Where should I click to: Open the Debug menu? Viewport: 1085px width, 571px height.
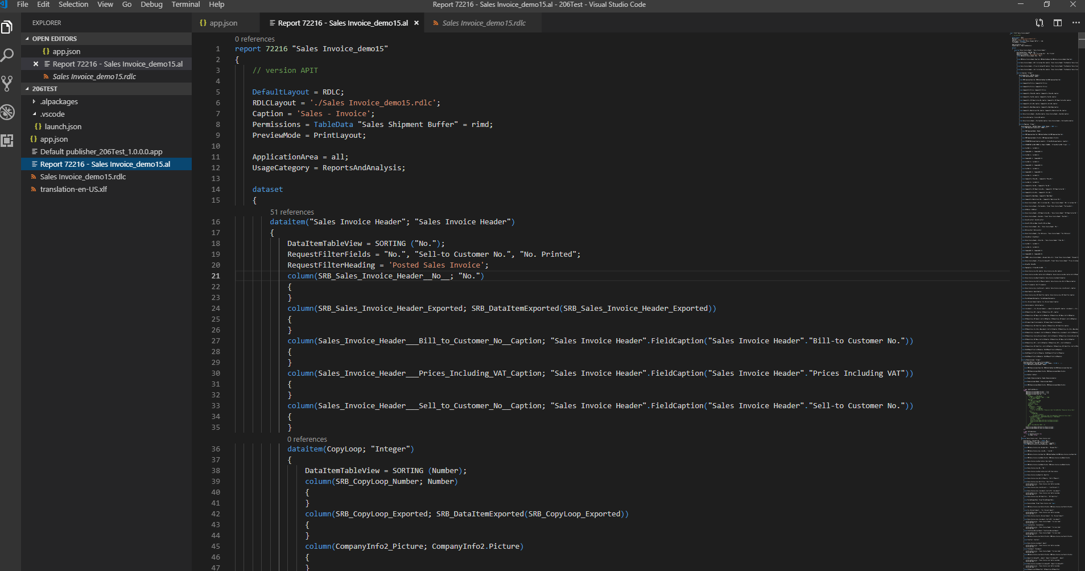point(151,5)
